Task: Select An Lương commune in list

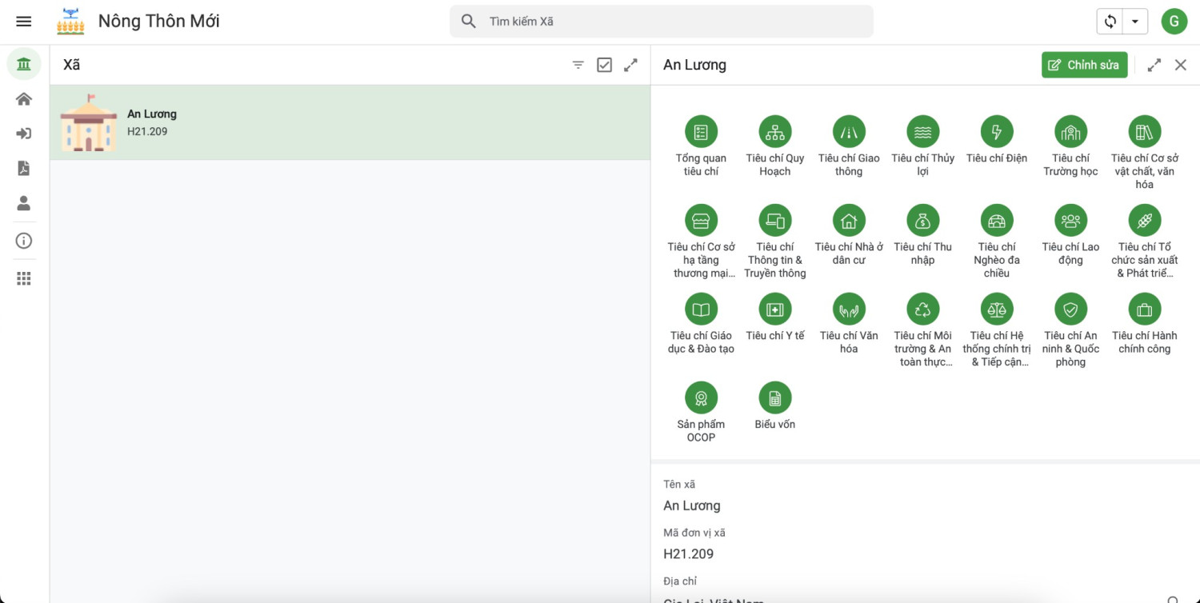Action: coord(350,122)
